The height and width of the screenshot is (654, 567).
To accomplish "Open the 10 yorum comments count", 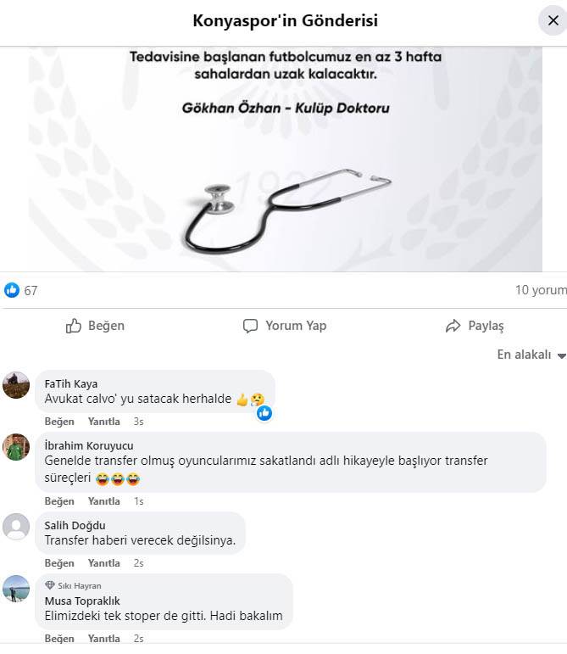I will pyautogui.click(x=541, y=290).
